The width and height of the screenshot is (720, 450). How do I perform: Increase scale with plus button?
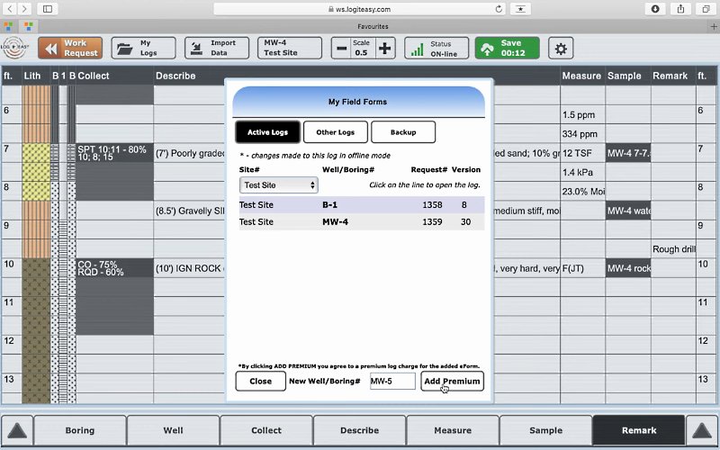pyautogui.click(x=384, y=49)
